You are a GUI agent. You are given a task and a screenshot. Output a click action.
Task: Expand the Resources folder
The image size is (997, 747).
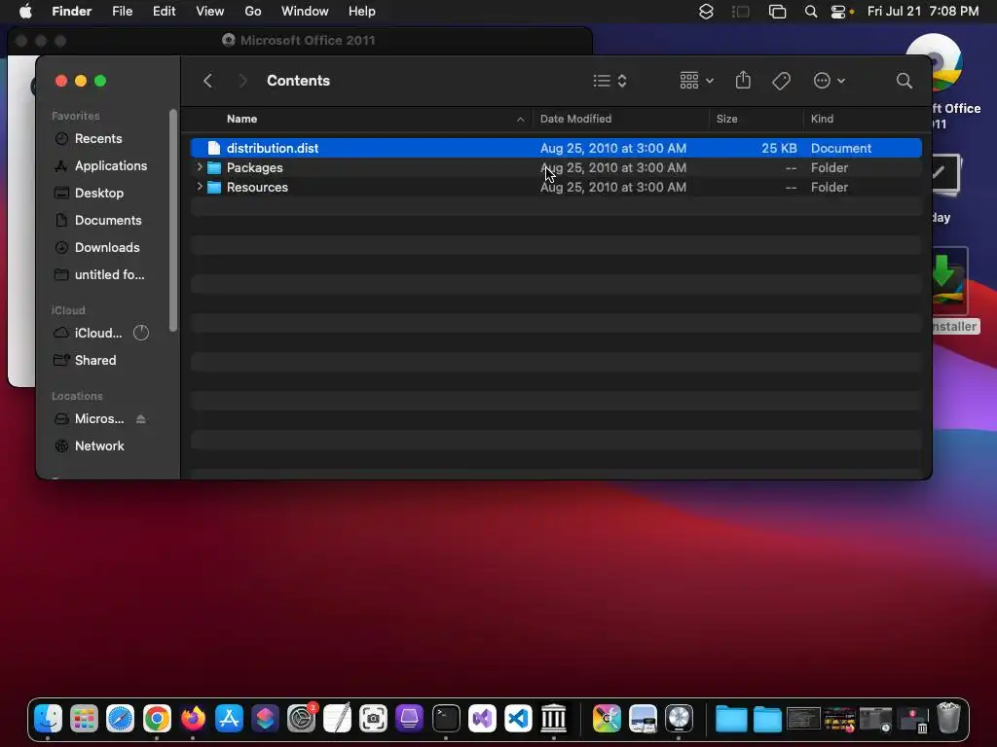pyautogui.click(x=200, y=187)
